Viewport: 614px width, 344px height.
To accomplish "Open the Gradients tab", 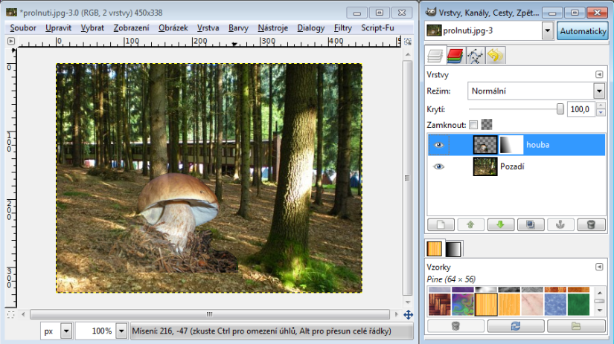I will (453, 249).
